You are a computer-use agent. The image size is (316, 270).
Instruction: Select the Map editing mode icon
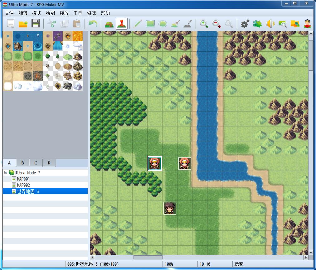tap(109, 24)
